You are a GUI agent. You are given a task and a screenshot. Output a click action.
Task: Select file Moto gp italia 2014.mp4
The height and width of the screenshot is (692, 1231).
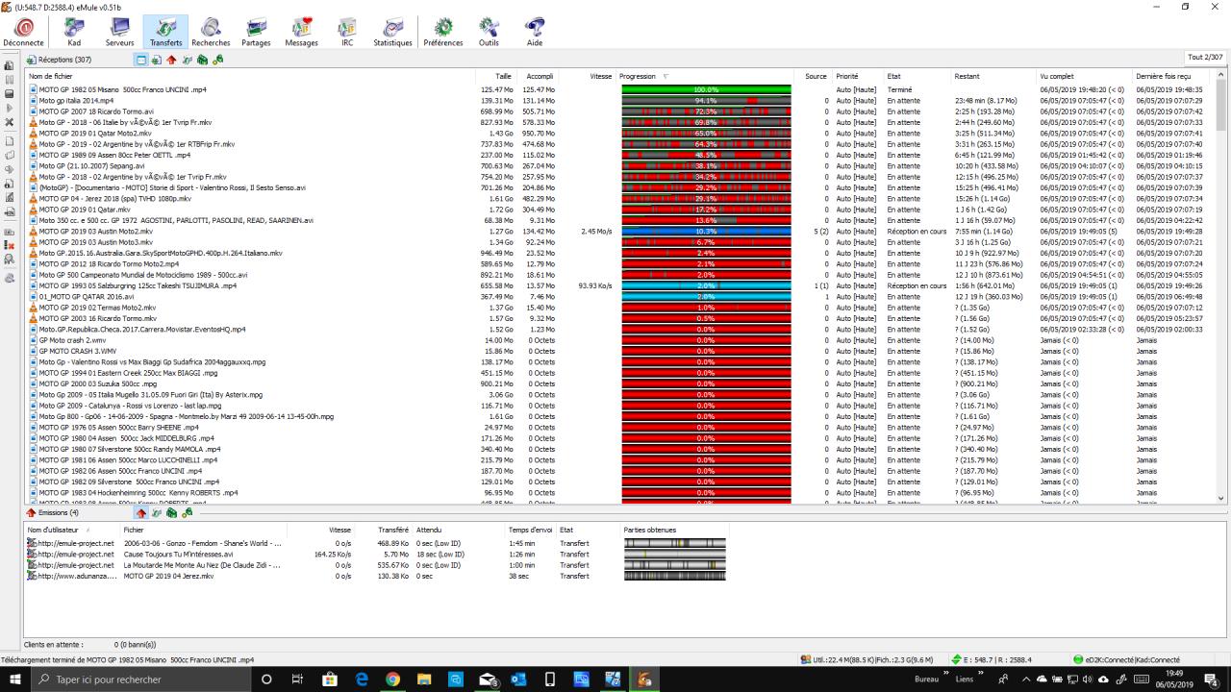[76, 100]
